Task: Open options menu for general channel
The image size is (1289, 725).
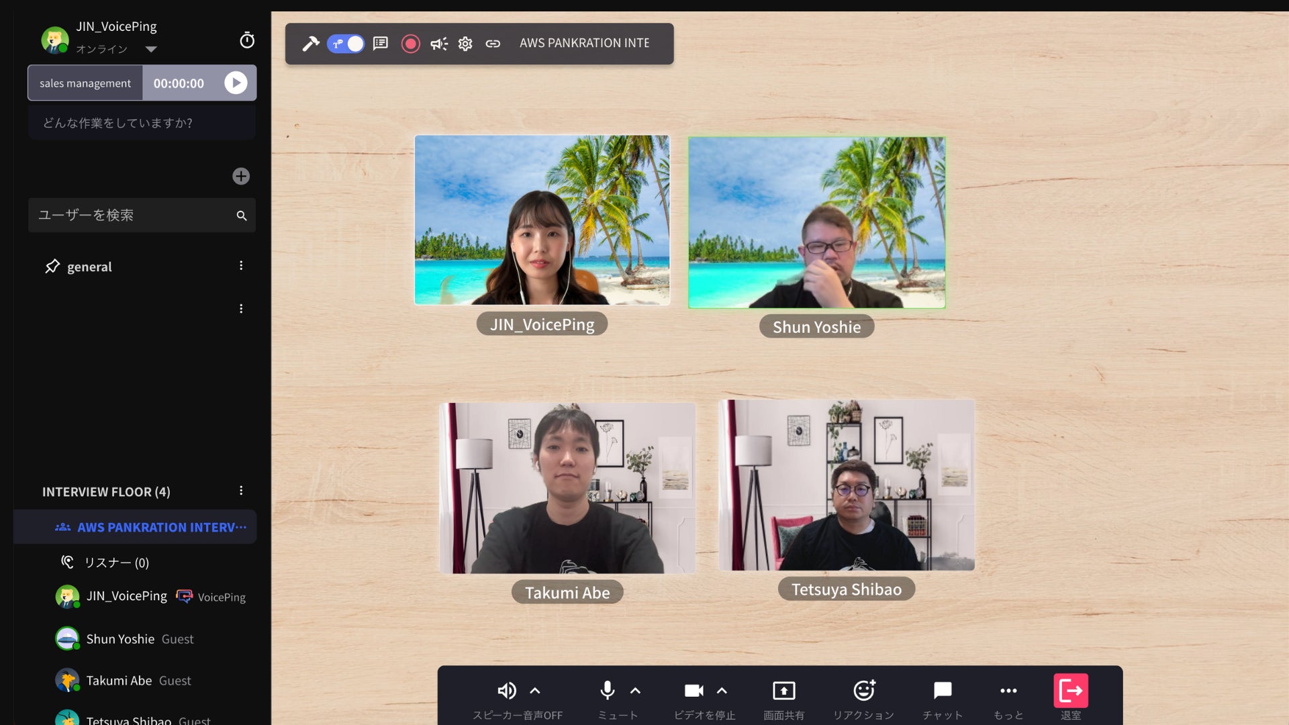Action: [x=241, y=266]
